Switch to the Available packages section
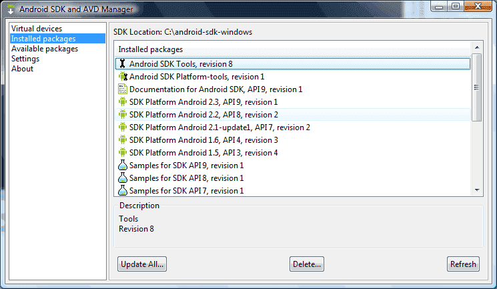Viewport: 497px width, 289px height. (x=45, y=49)
